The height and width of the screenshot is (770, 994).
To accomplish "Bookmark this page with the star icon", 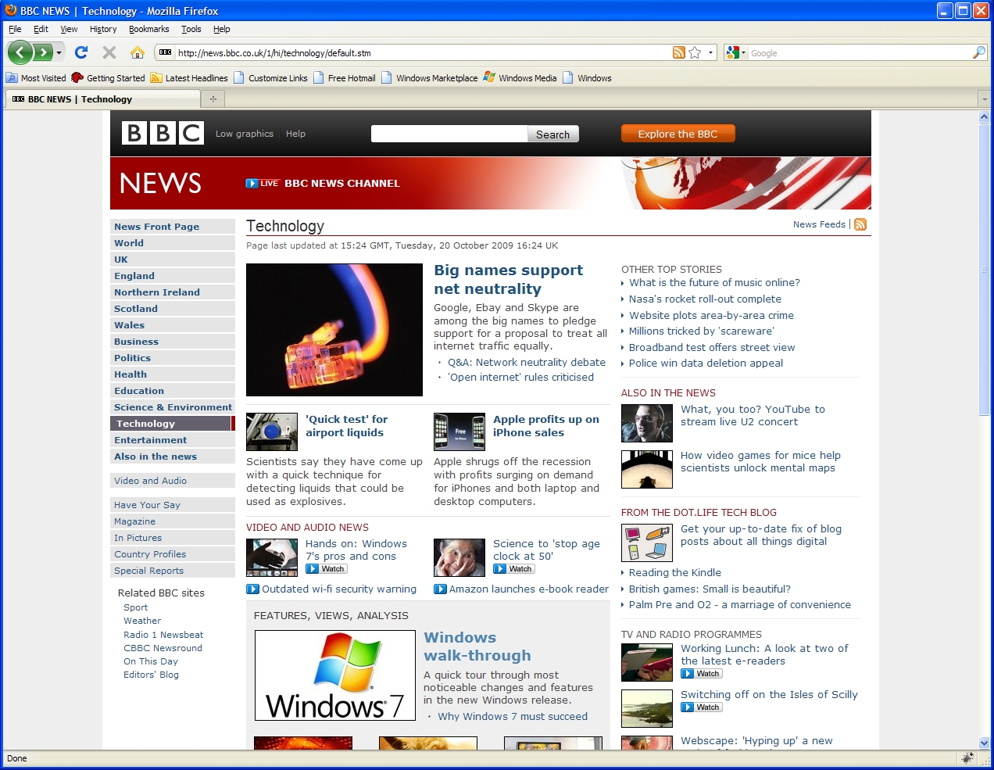I will [695, 52].
